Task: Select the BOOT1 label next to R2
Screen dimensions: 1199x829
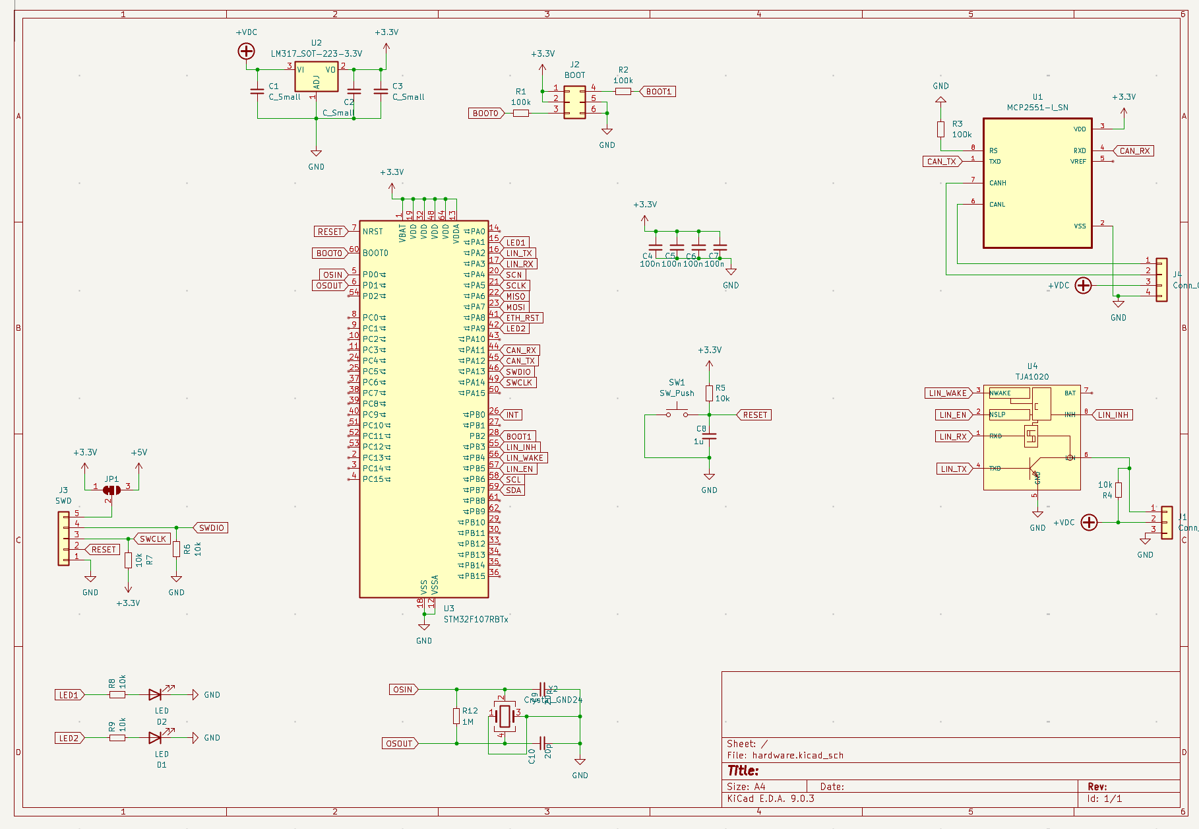Action: 658,92
